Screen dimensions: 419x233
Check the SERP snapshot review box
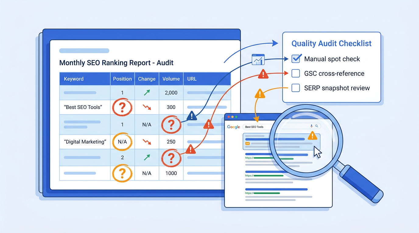pyautogui.click(x=296, y=88)
